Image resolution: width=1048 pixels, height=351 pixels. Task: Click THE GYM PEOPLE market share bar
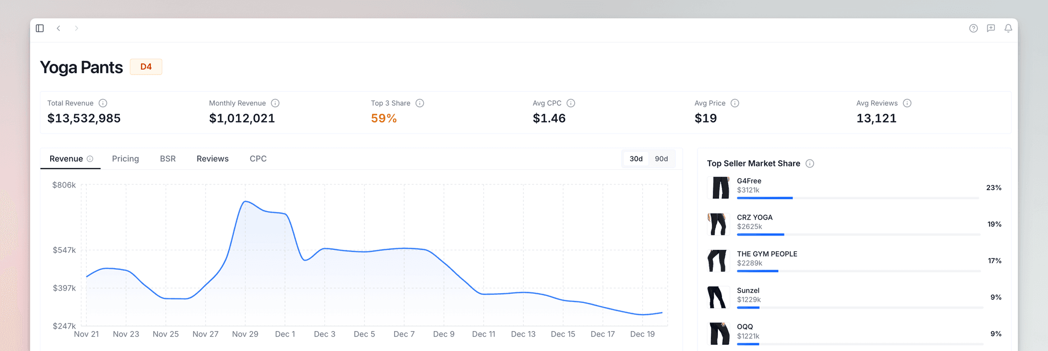(859, 271)
